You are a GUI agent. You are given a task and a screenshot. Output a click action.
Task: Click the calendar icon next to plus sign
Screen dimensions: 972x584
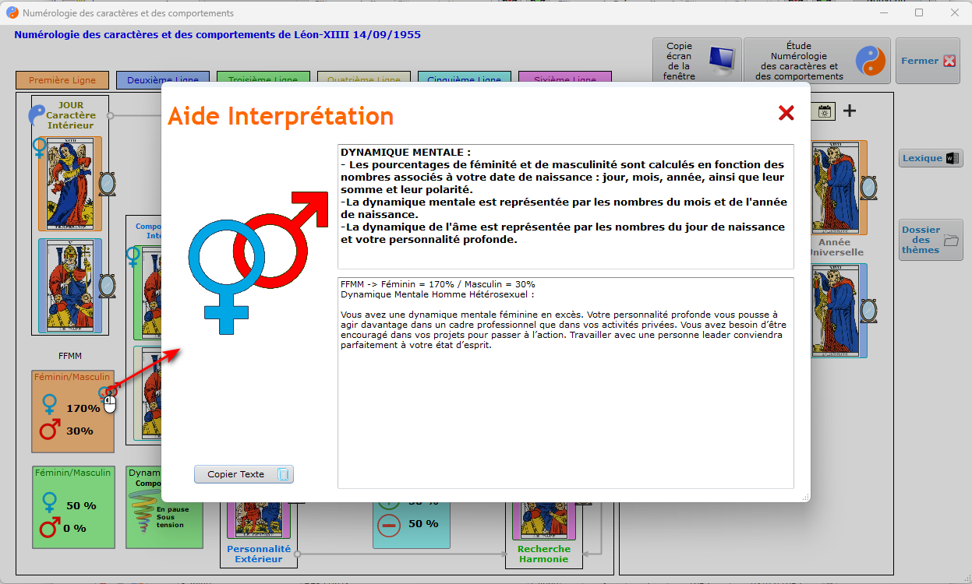click(x=825, y=111)
